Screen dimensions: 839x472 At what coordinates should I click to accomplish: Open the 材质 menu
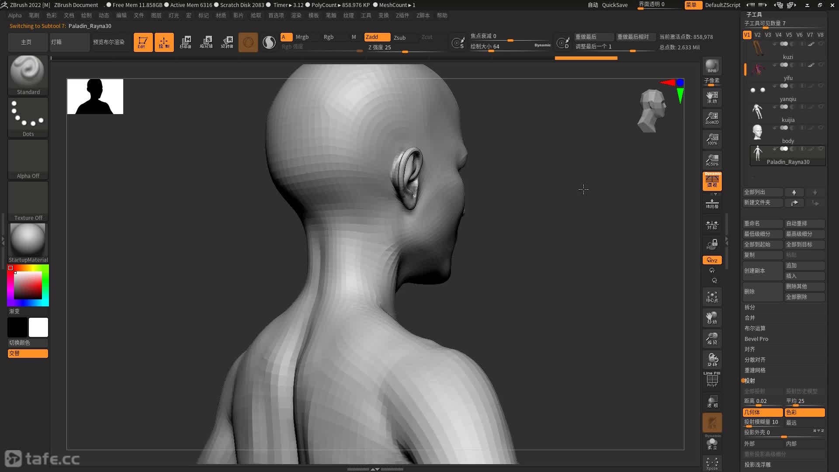click(x=221, y=15)
